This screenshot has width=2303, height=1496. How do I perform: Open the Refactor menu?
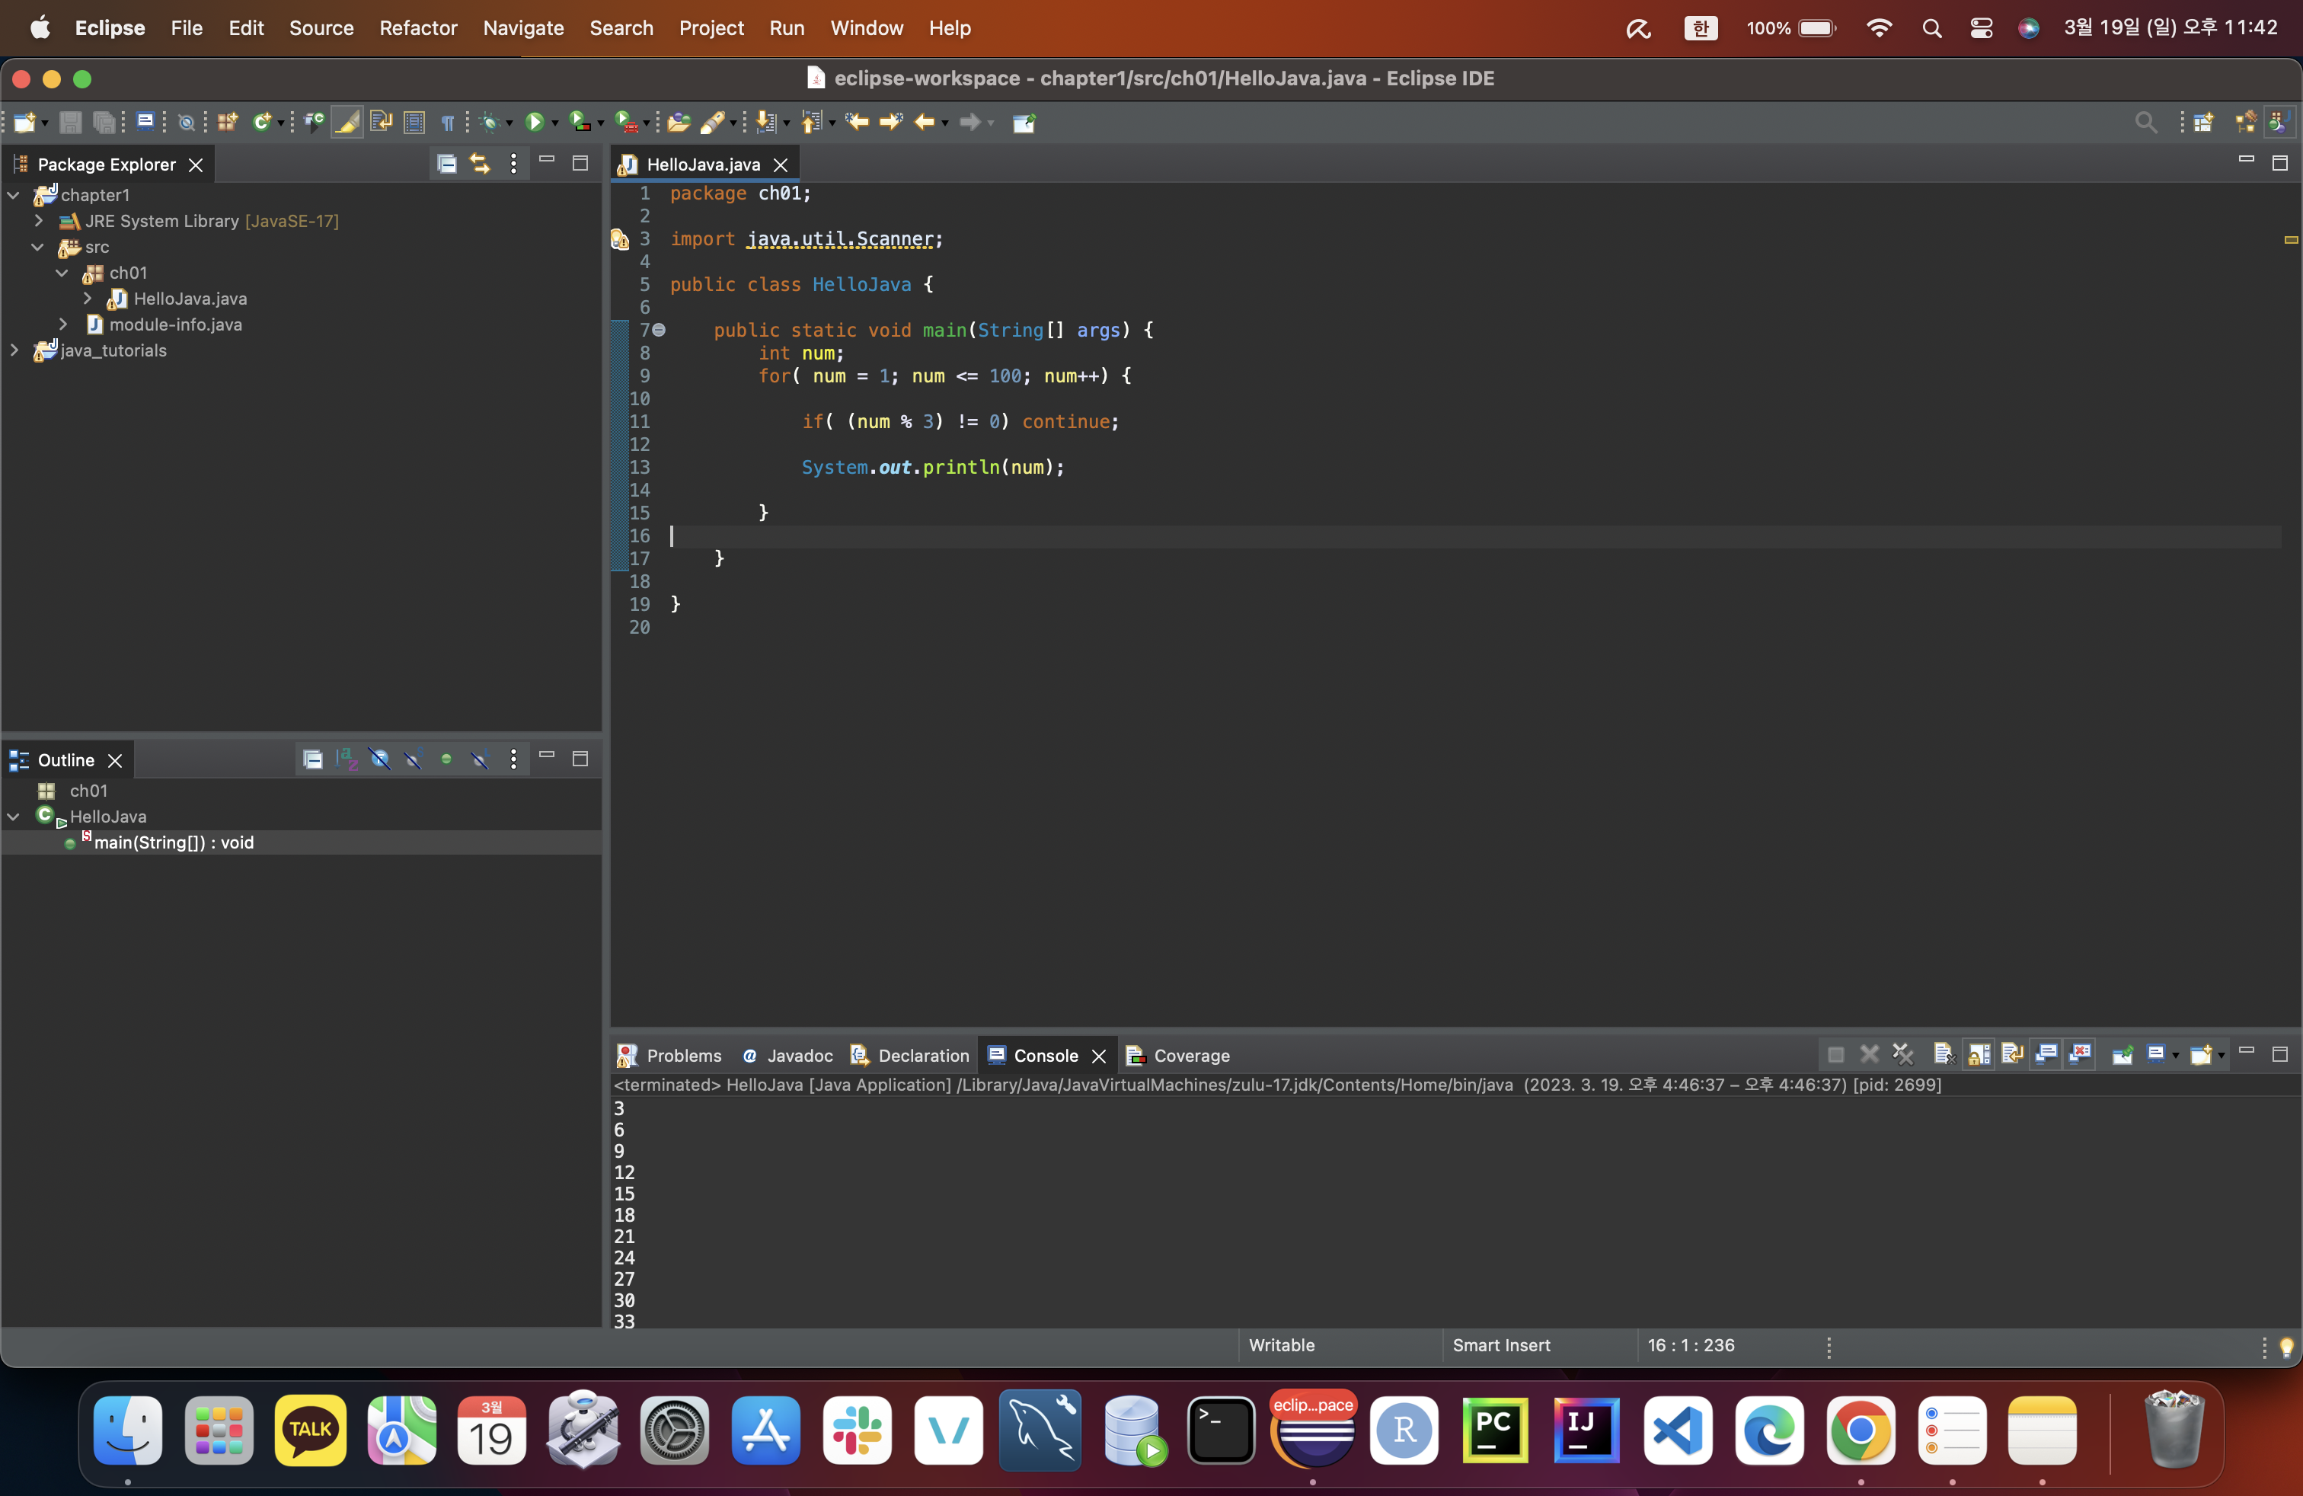pyautogui.click(x=417, y=28)
